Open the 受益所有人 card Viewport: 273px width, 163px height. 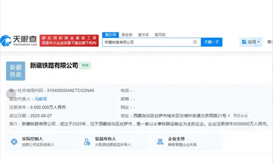pos(114,141)
